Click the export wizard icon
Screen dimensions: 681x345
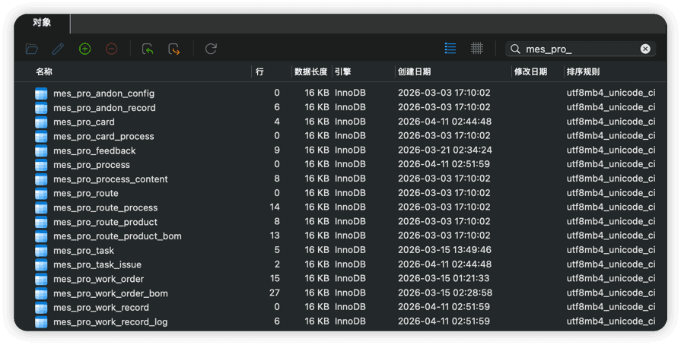pos(174,49)
